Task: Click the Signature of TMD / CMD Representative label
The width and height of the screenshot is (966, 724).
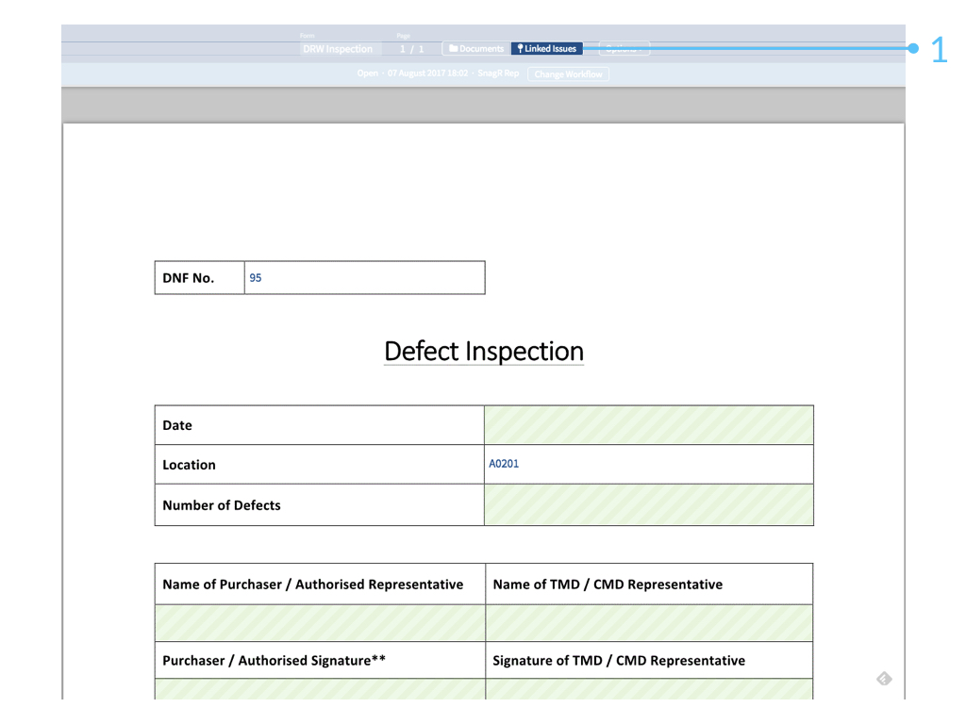Action: 619,661
